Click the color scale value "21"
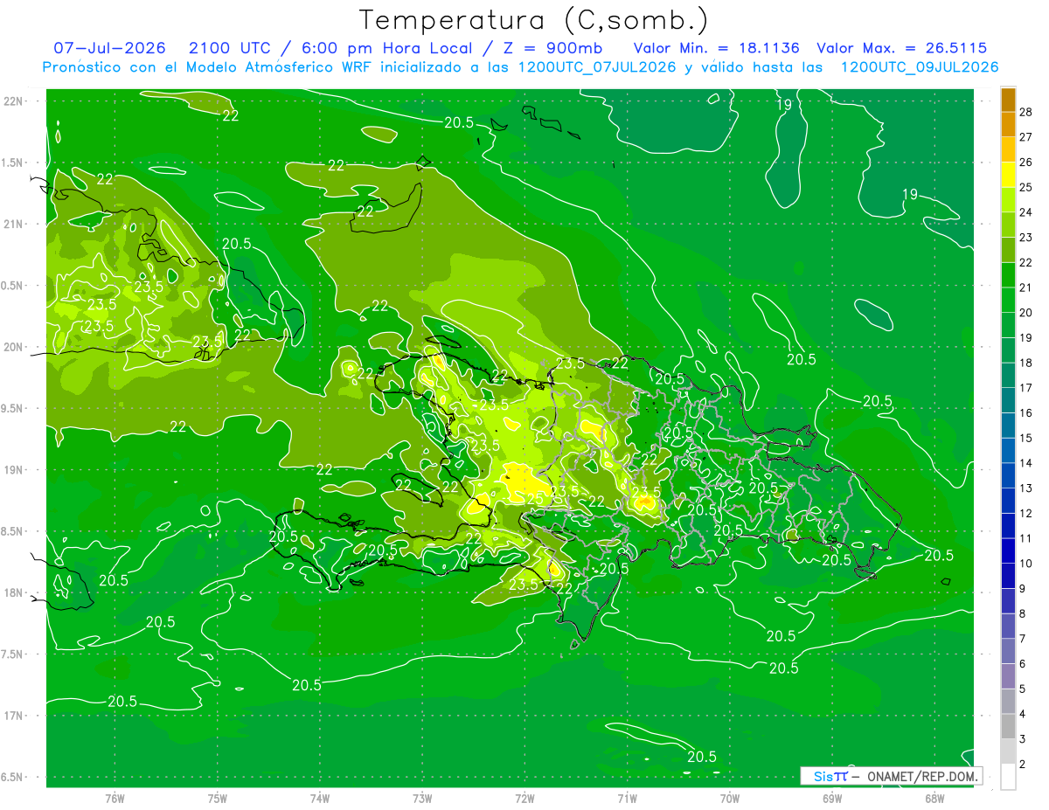The width and height of the screenshot is (1049, 810). click(x=1025, y=287)
